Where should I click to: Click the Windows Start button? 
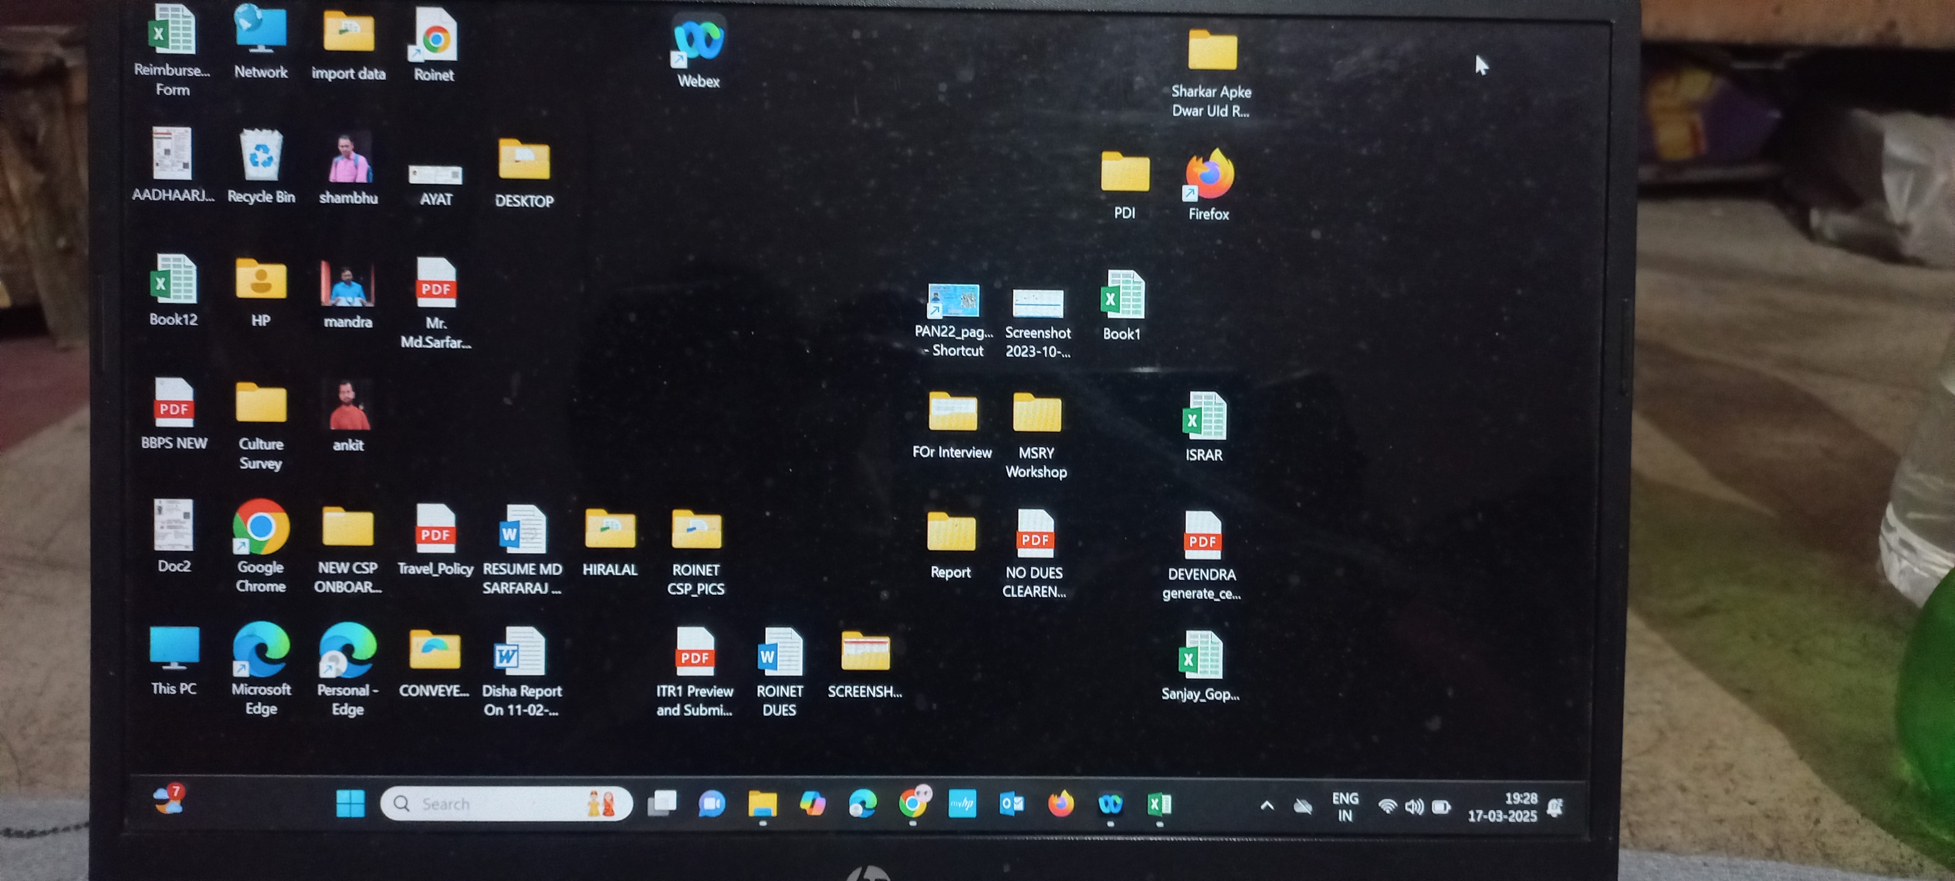click(350, 803)
